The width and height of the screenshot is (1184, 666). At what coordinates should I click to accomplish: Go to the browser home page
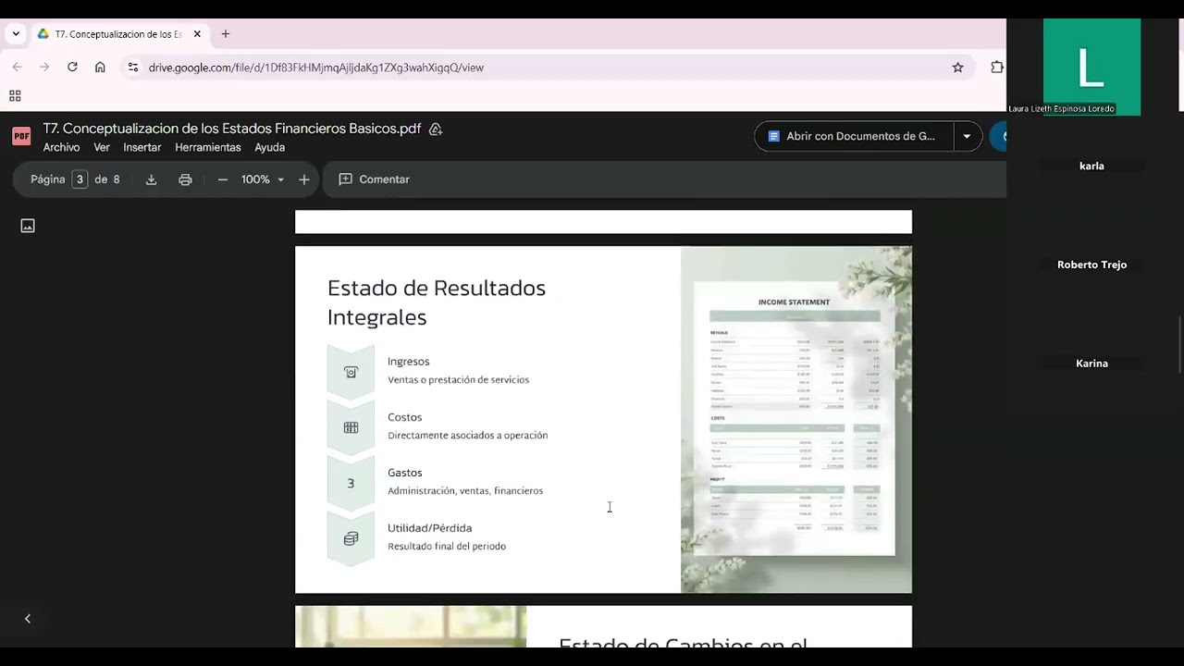tap(100, 68)
